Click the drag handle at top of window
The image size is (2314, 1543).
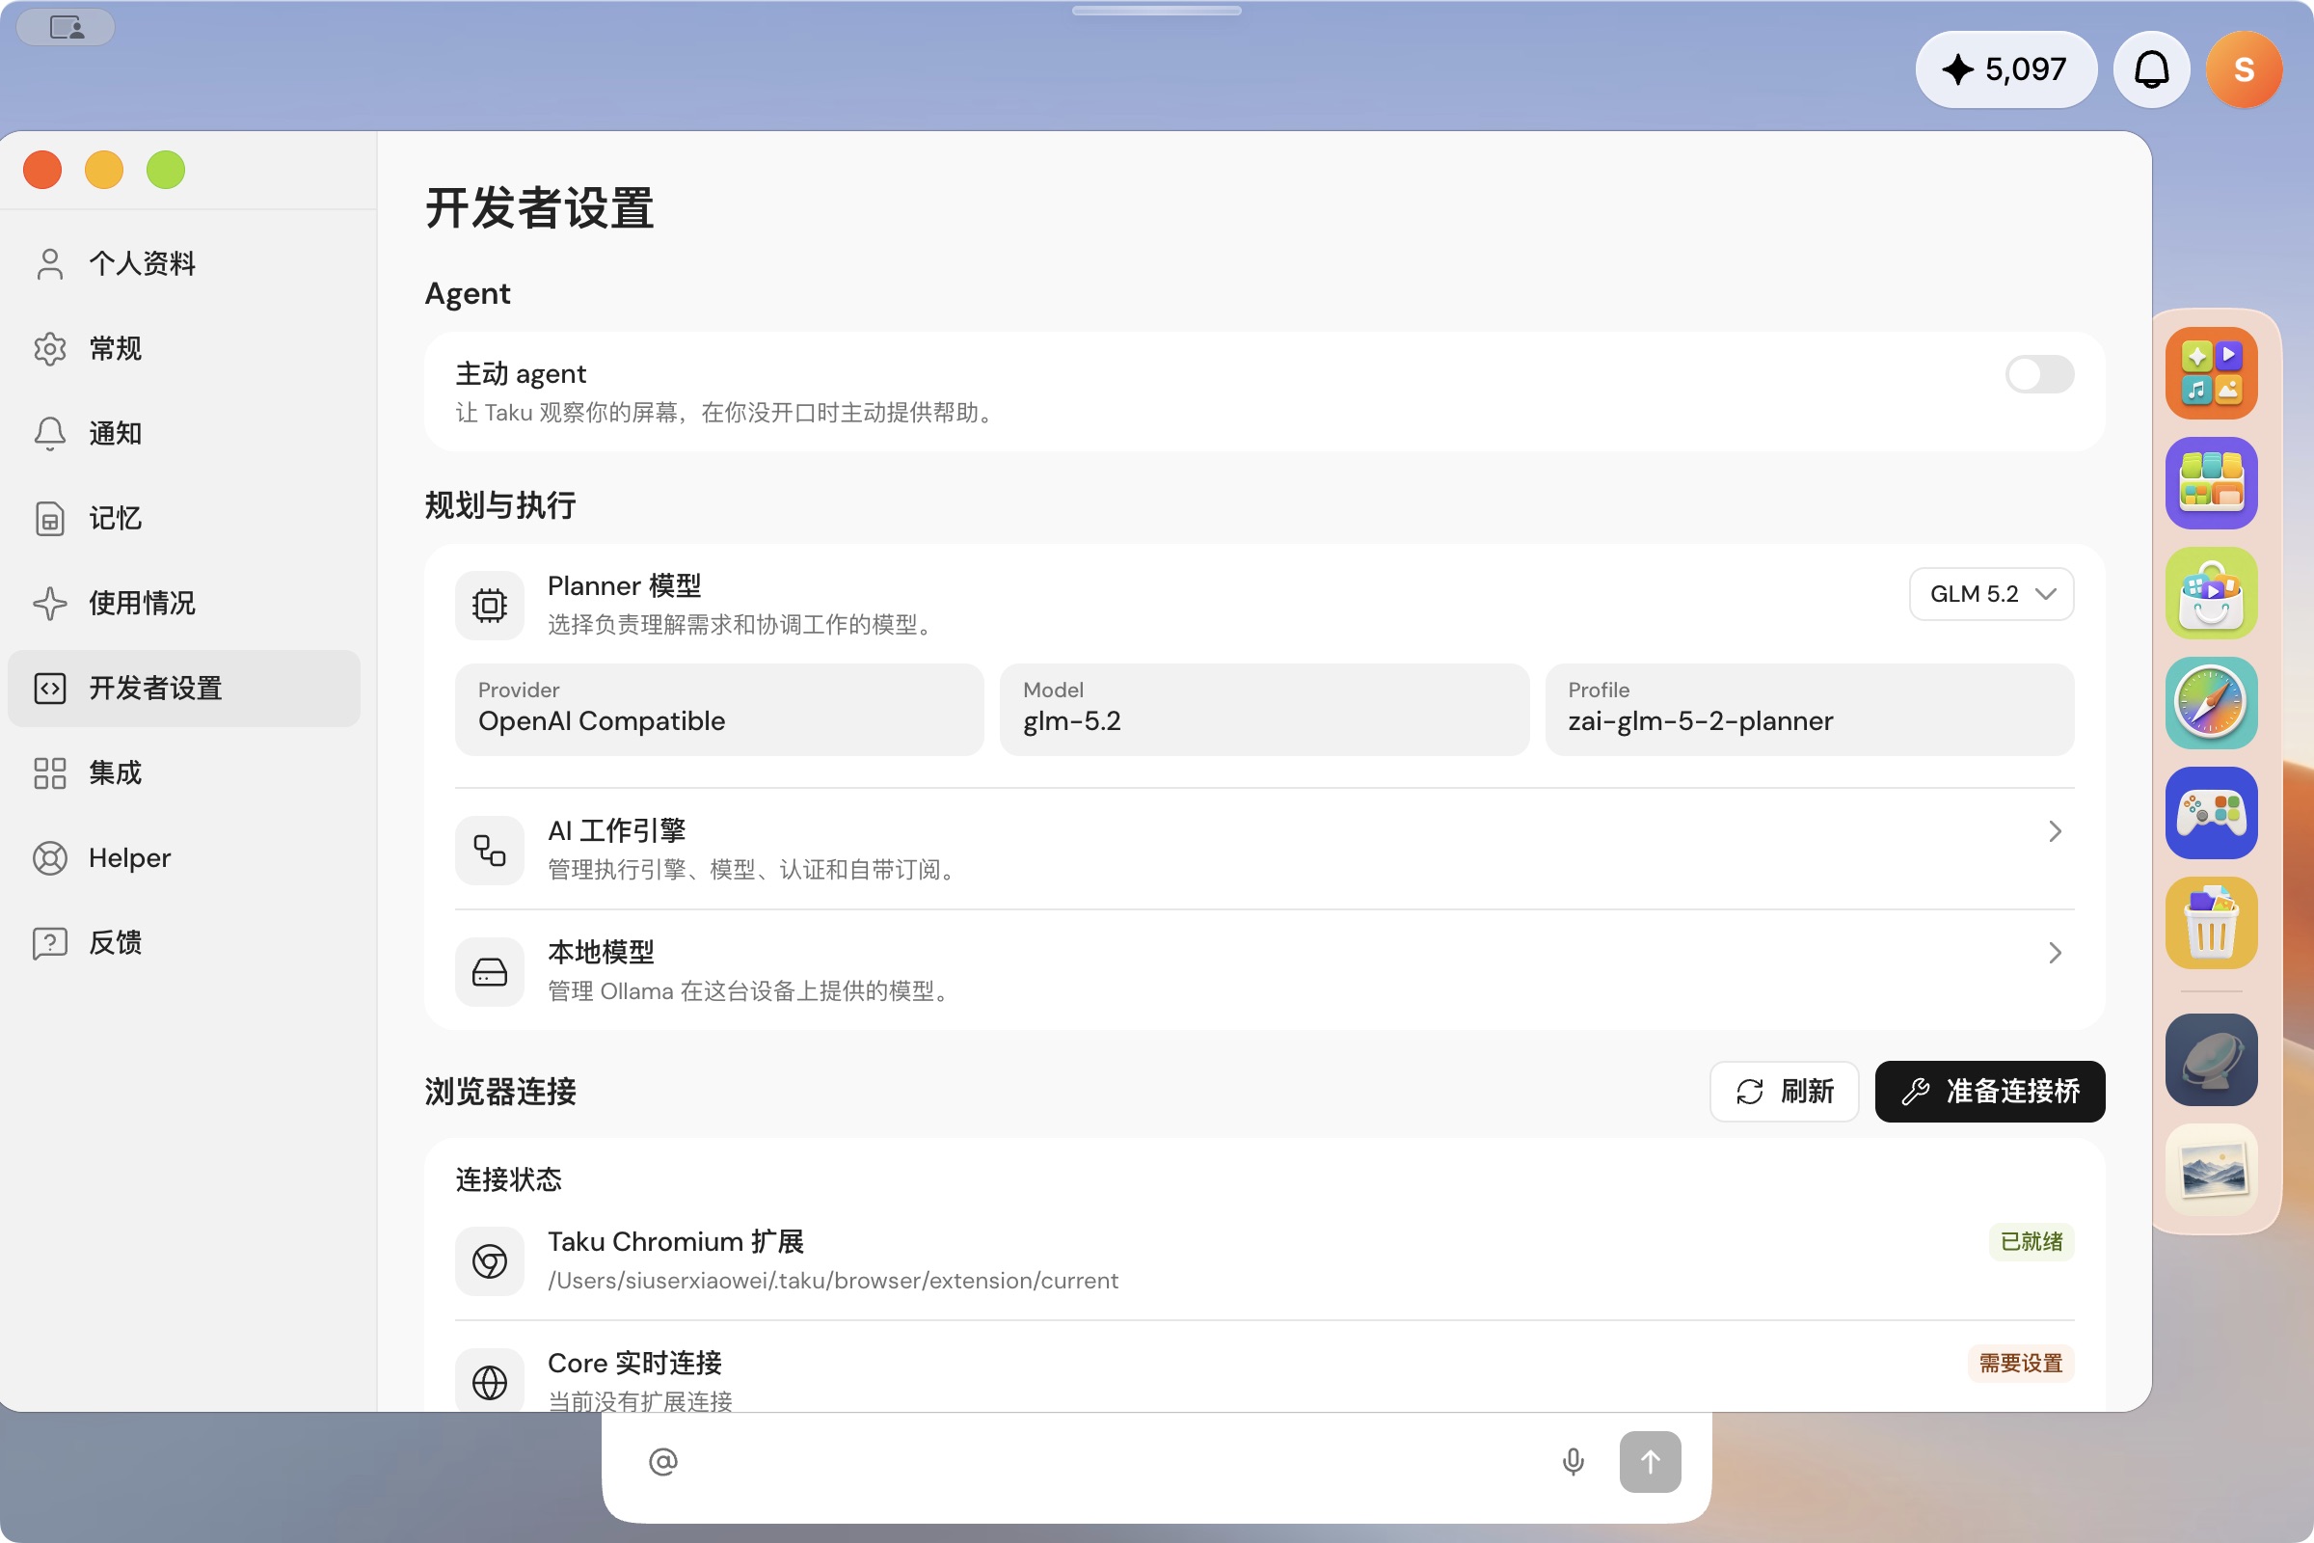[x=1157, y=10]
